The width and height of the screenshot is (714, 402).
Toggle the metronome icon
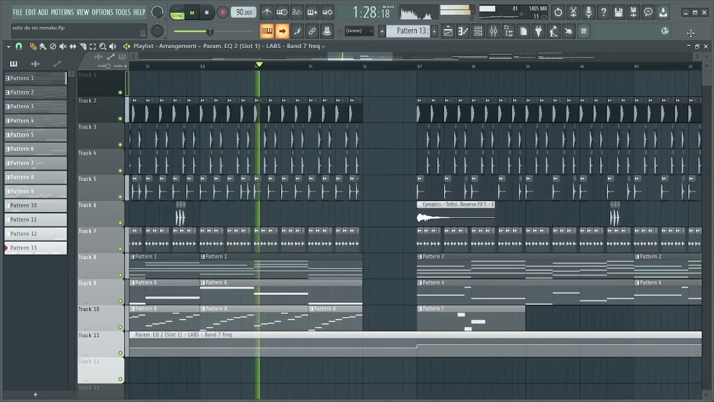click(267, 12)
